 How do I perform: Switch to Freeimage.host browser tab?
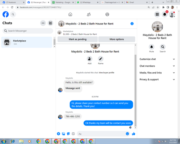tap(112, 3)
